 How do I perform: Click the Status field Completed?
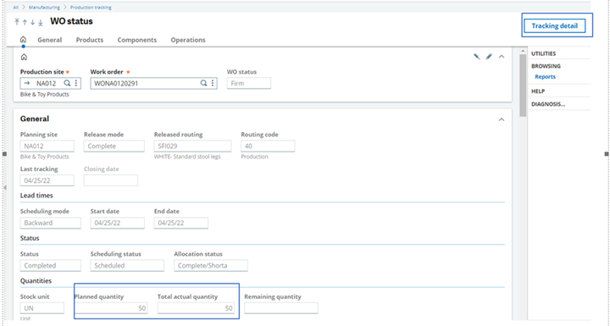tap(51, 265)
